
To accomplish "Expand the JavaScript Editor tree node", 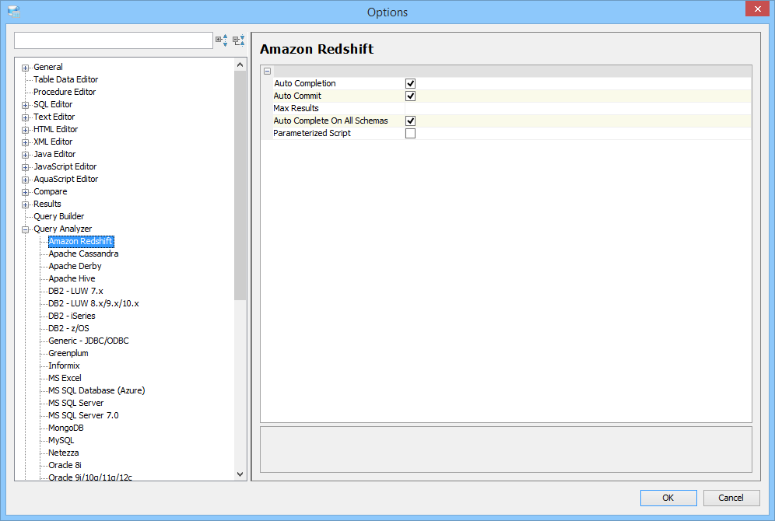I will (25, 167).
